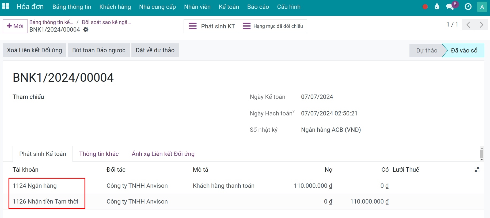Viewport: 490px width, 218px height.
Task: Click the Tham chiếu reference field
Action: coord(28,97)
